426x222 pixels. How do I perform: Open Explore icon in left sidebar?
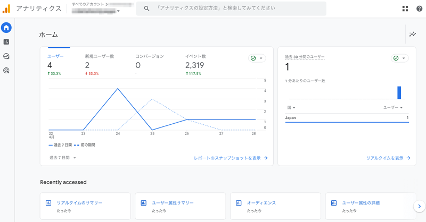[x=6, y=56]
